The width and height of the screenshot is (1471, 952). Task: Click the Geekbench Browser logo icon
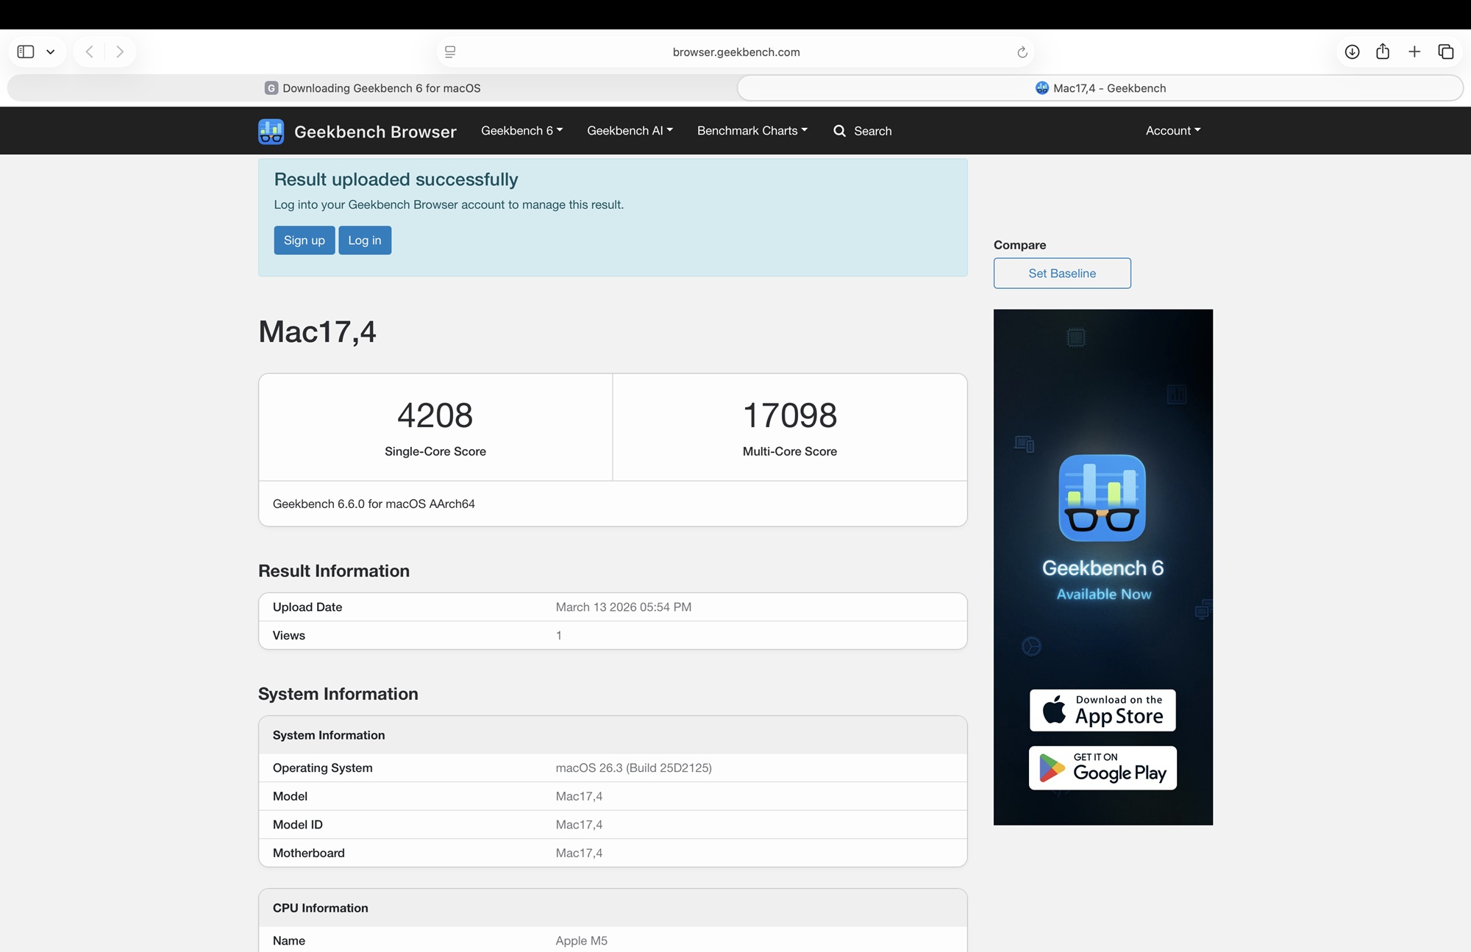(271, 132)
